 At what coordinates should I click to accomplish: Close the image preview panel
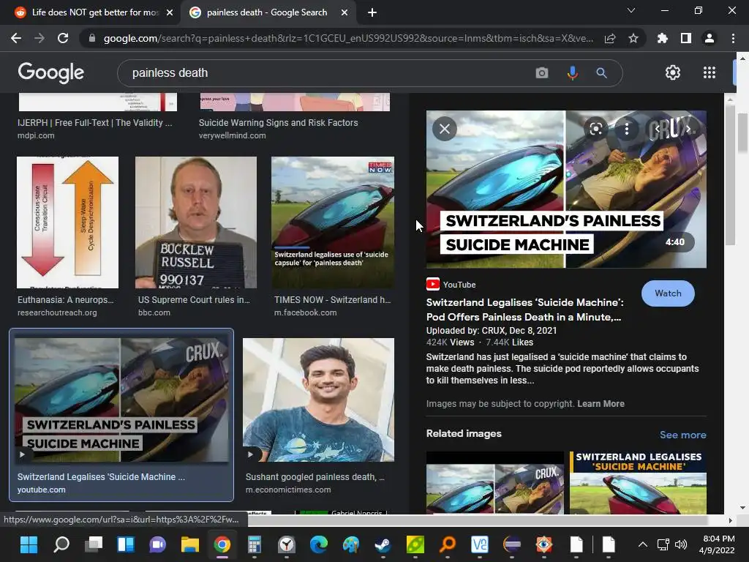pyautogui.click(x=445, y=129)
